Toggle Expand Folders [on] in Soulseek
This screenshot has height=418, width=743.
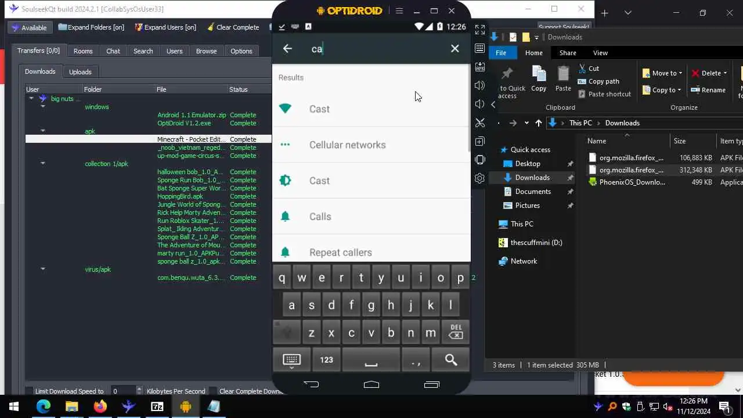click(x=91, y=27)
